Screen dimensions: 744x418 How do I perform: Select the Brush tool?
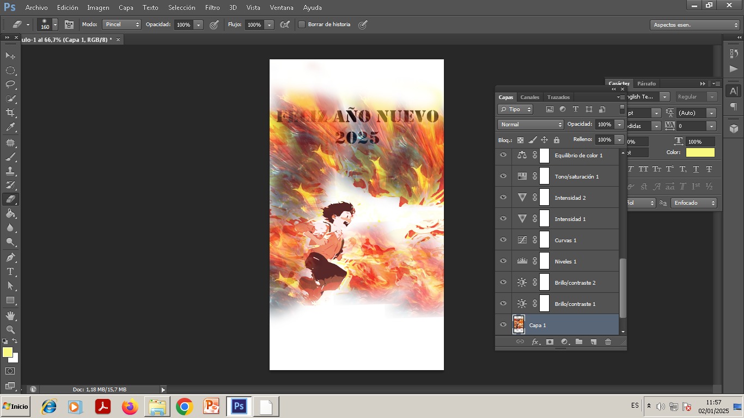click(10, 157)
